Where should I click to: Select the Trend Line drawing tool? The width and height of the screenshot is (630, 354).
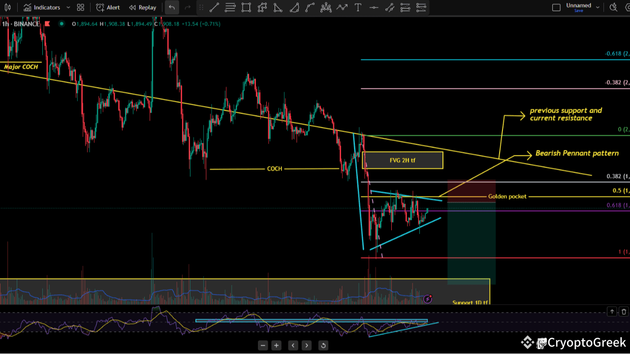pyautogui.click(x=214, y=7)
